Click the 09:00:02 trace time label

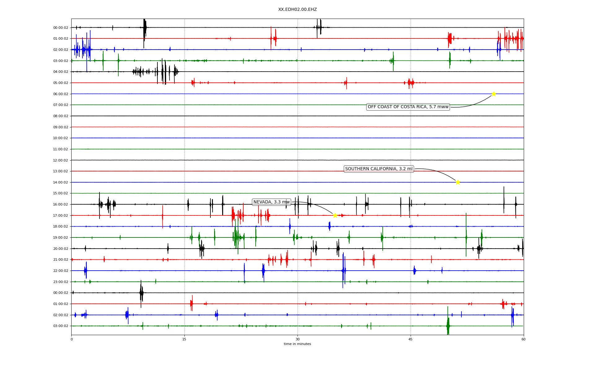click(61, 127)
